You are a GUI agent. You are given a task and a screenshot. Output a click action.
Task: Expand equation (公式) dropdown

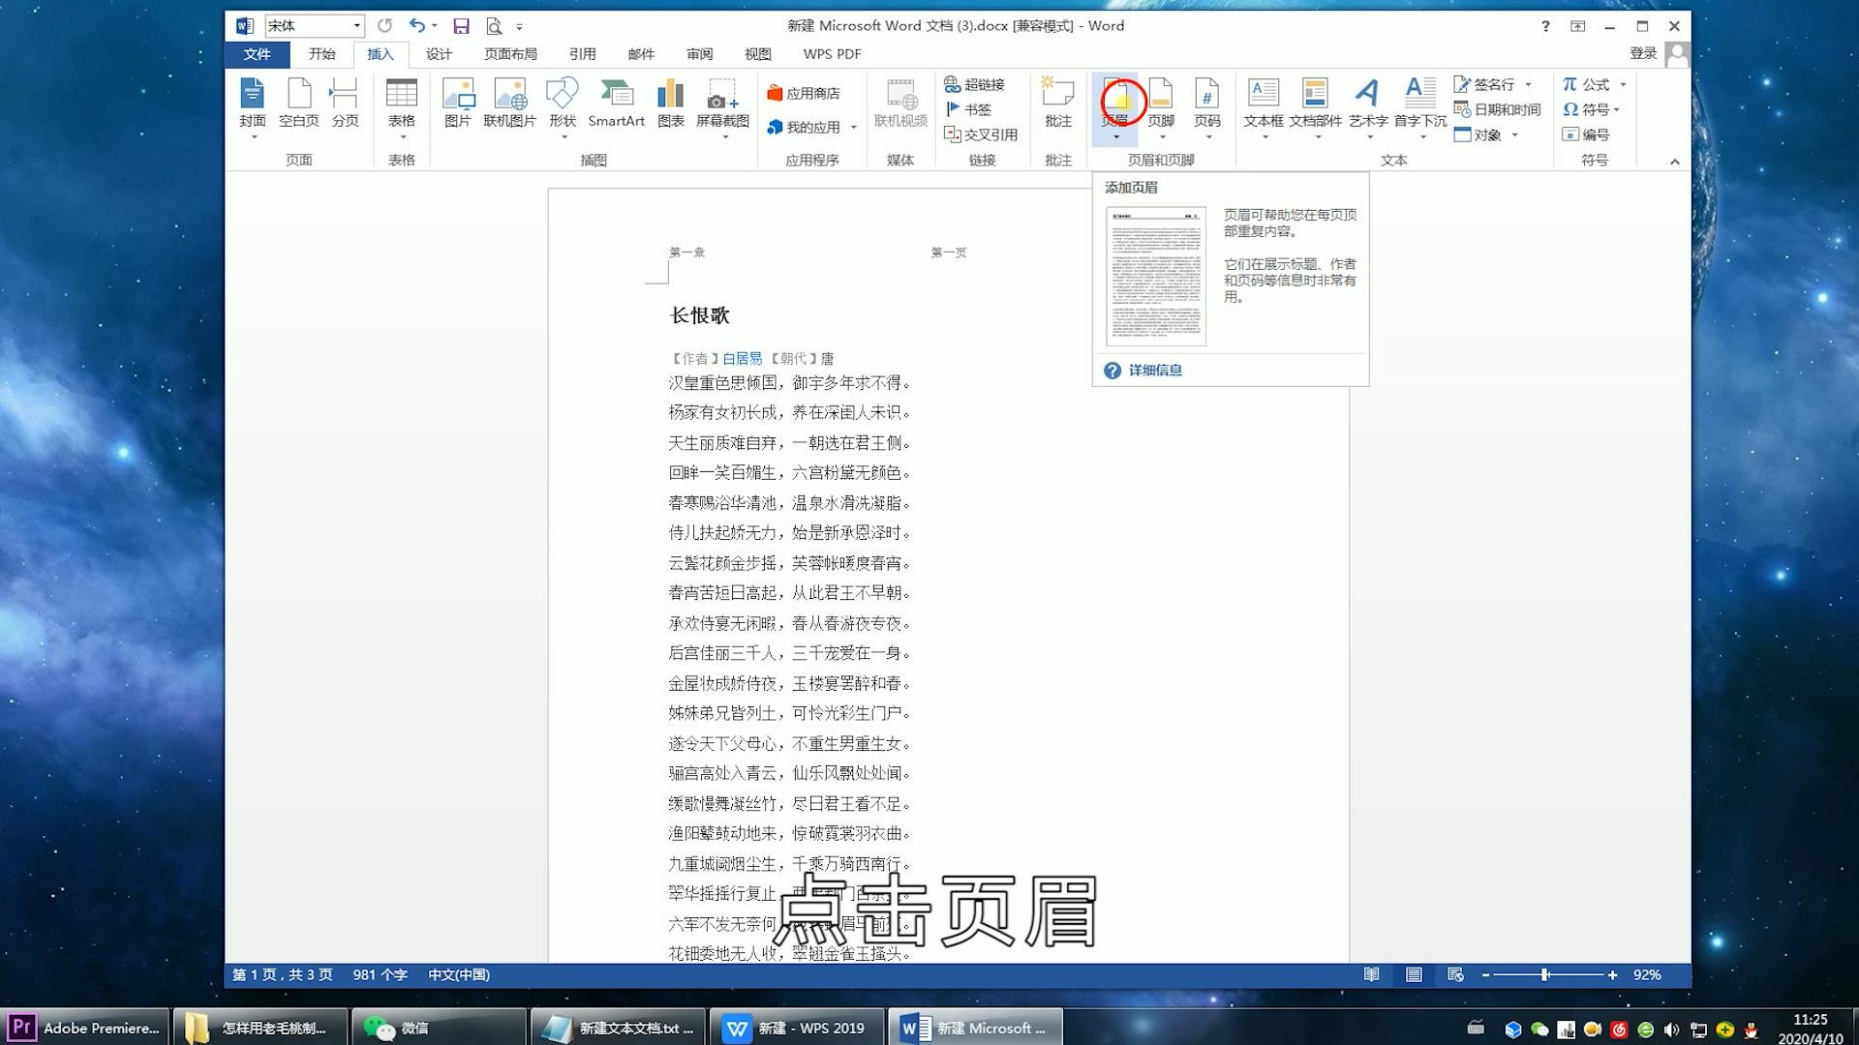click(x=1623, y=84)
